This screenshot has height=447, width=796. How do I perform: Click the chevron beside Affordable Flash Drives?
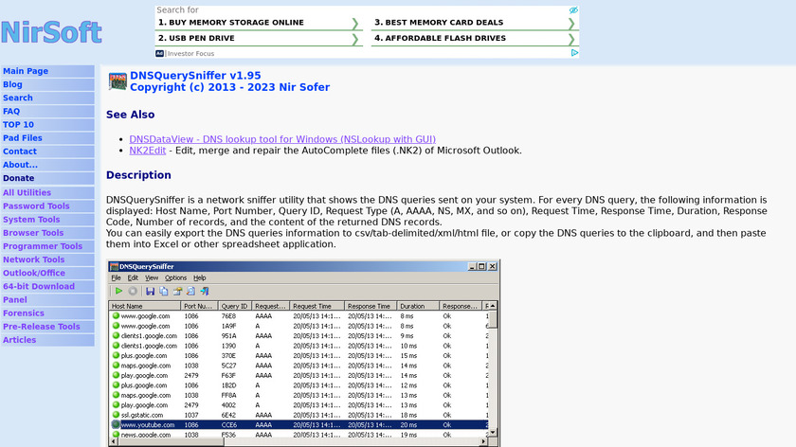pos(571,39)
